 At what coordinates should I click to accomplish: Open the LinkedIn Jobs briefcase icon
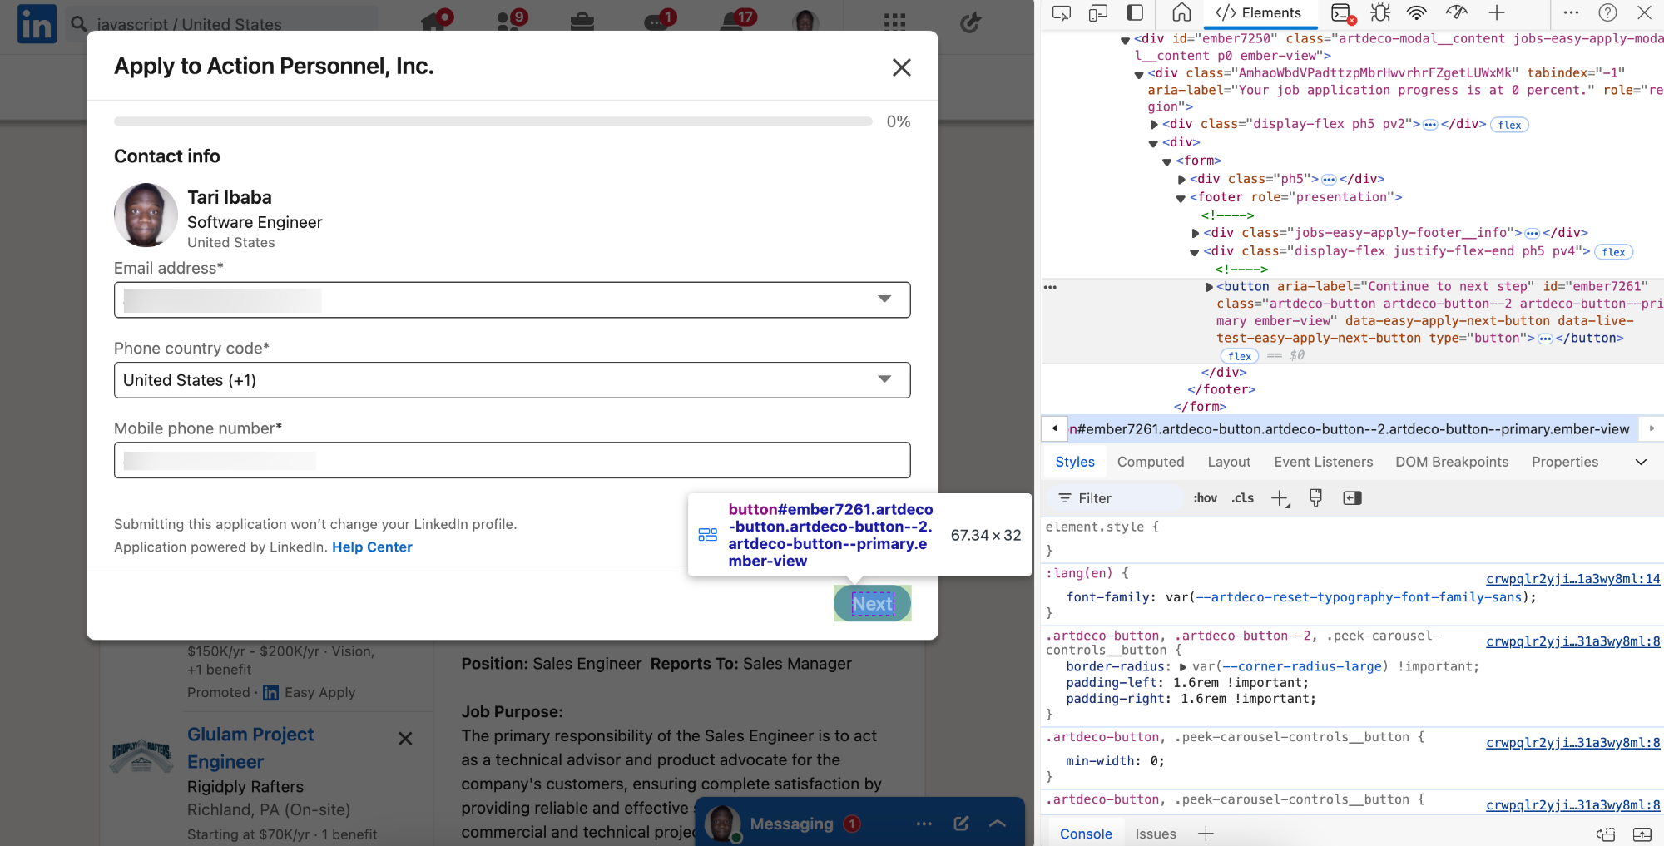click(582, 21)
